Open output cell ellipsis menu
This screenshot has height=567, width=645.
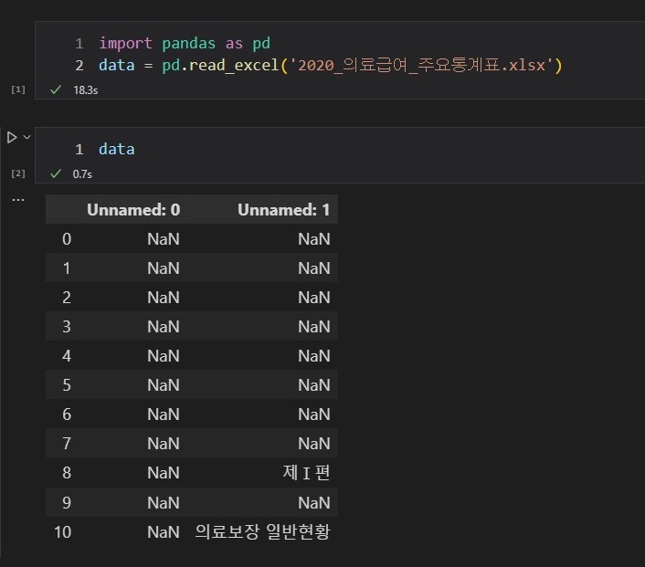tap(18, 200)
